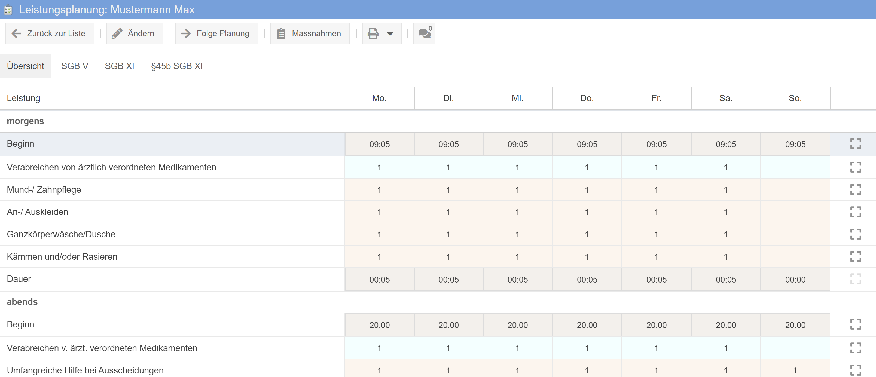Click the printer icon
Image resolution: width=876 pixels, height=377 pixels.
click(373, 33)
